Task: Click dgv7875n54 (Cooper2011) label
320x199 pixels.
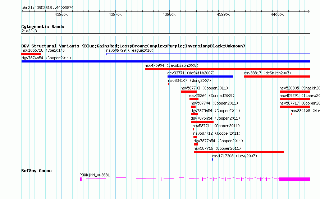Action: pos(215,111)
